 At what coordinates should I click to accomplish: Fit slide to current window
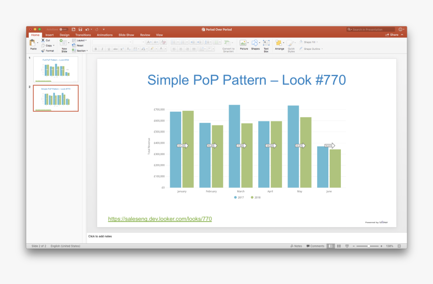coord(399,246)
